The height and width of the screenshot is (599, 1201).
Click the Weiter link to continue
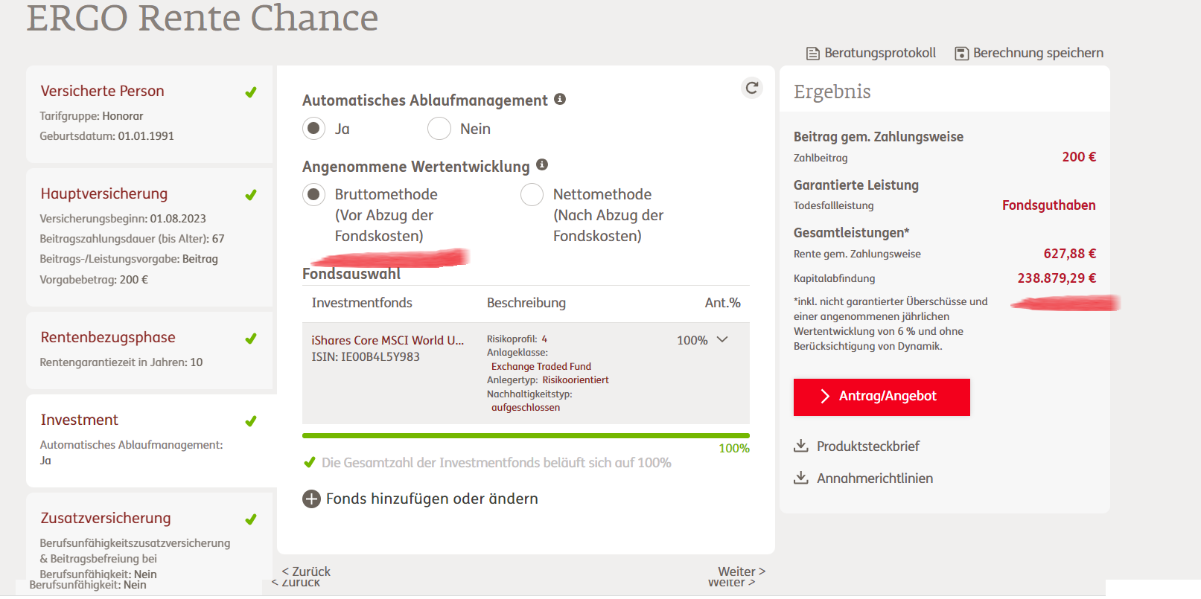point(741,571)
